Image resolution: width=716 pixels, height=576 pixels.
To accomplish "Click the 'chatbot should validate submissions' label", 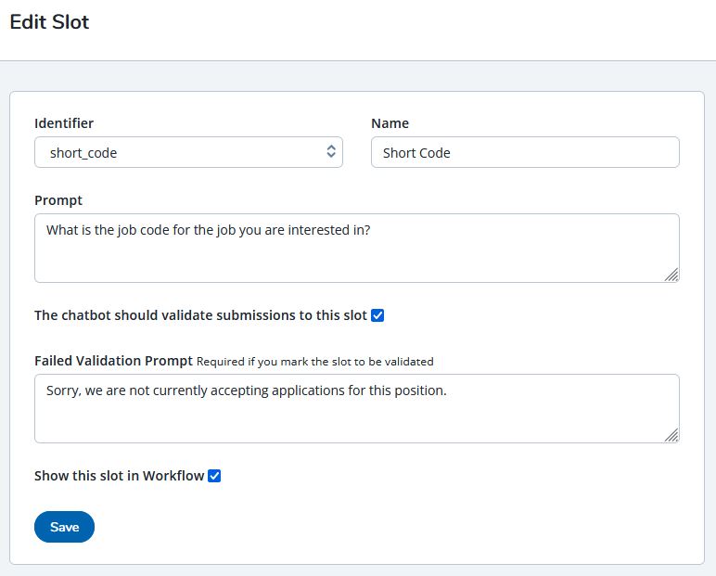I will 201,315.
